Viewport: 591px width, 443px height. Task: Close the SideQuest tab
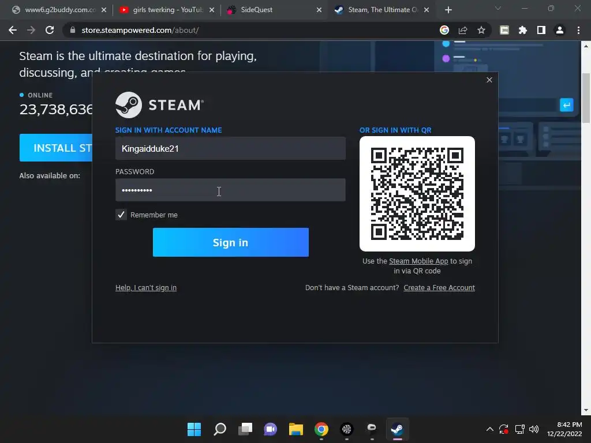[x=319, y=10]
